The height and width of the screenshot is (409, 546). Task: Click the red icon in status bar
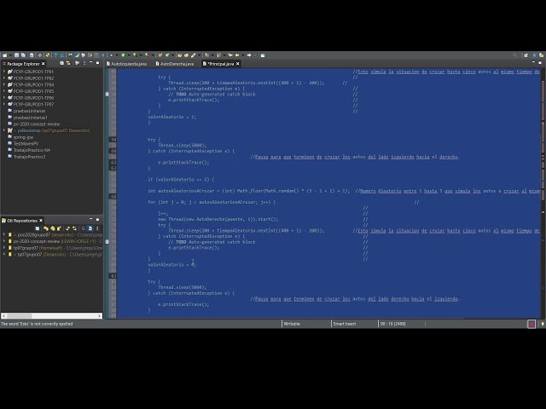(x=531, y=324)
